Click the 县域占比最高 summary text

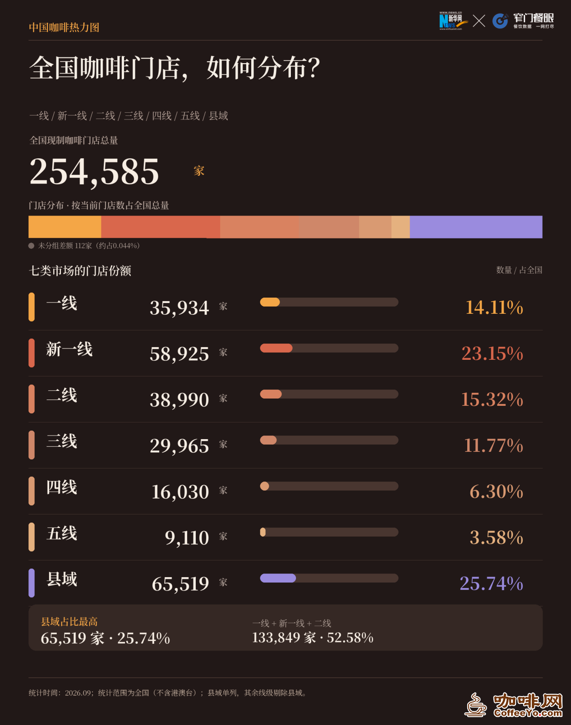pyautogui.click(x=69, y=622)
